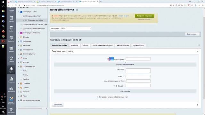Open the browser search icon in title bar

point(190,2)
